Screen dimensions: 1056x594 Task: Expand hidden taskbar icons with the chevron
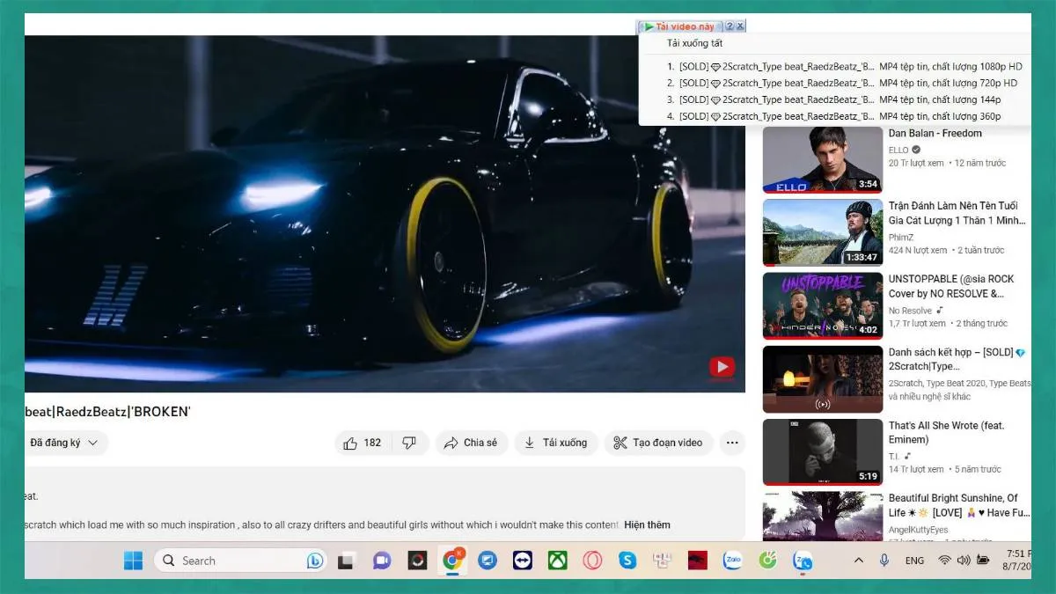pyautogui.click(x=858, y=560)
